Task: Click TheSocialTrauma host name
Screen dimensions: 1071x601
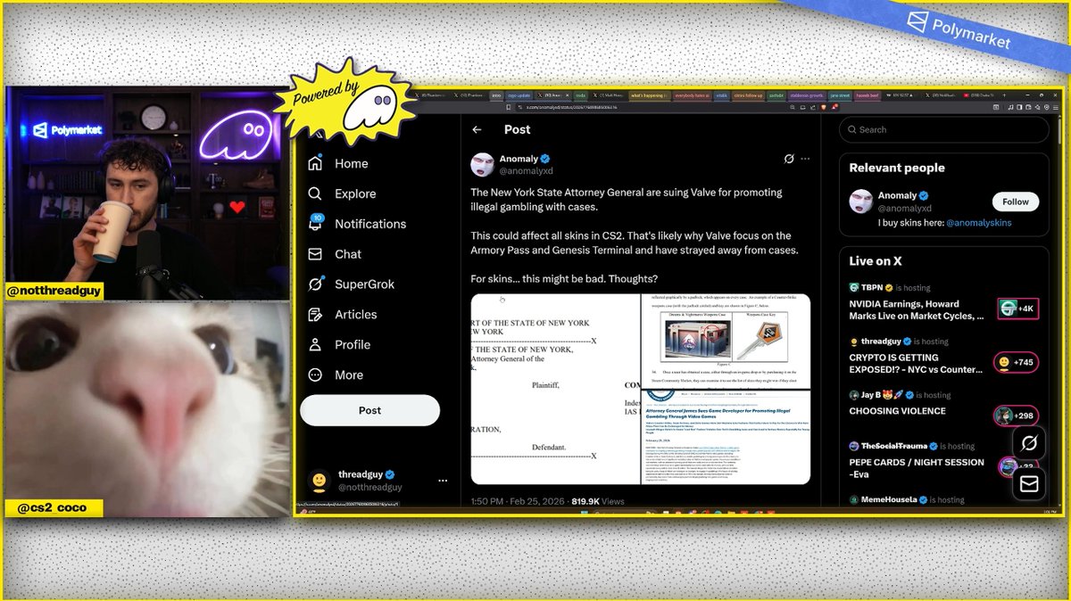Action: click(x=892, y=446)
